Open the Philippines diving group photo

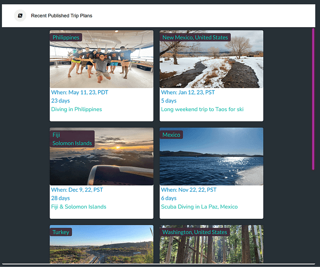tap(101, 59)
